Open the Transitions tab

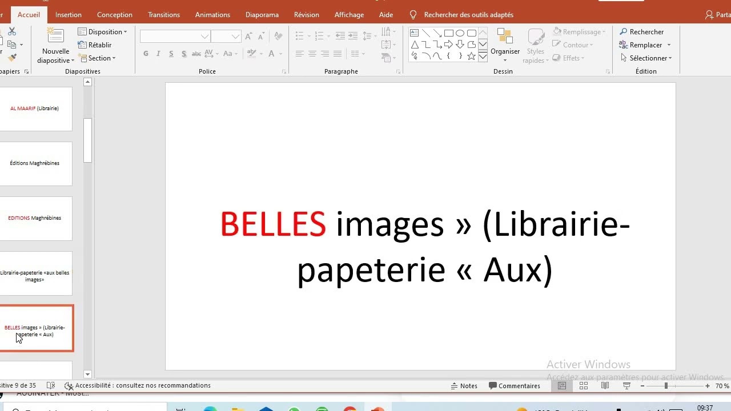(x=164, y=15)
